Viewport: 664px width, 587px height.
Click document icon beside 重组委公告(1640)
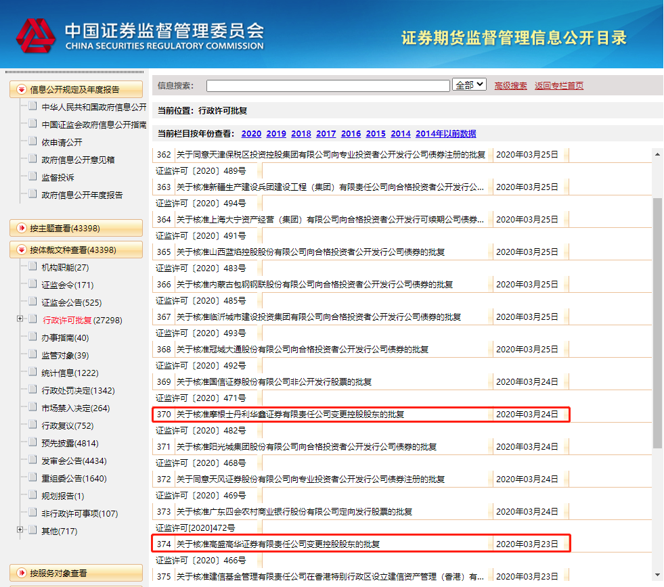(32, 477)
